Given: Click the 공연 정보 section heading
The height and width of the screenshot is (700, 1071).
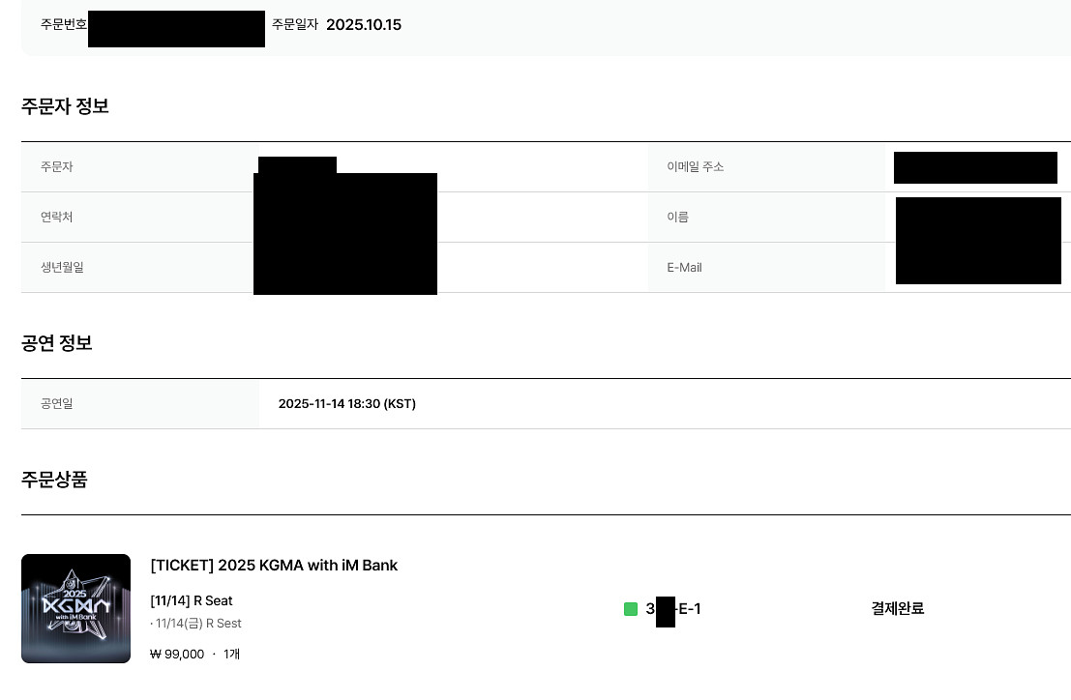Looking at the screenshot, I should point(57,343).
